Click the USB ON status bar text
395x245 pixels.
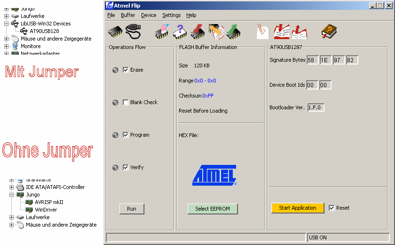318,237
